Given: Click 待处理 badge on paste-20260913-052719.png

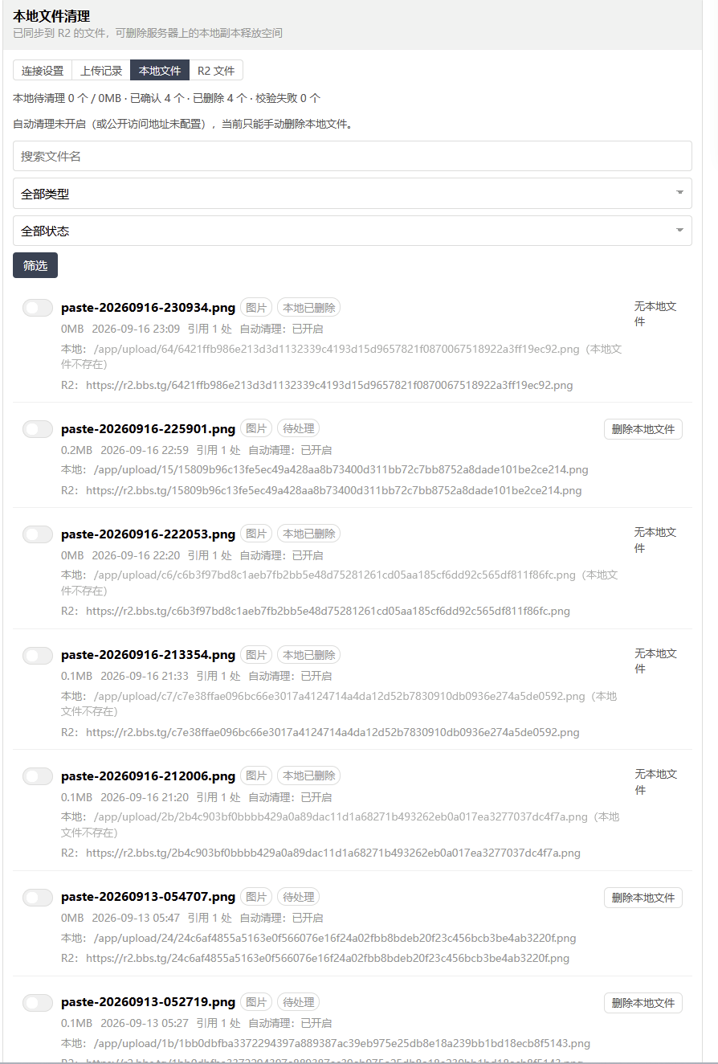Looking at the screenshot, I should click(x=298, y=1002).
